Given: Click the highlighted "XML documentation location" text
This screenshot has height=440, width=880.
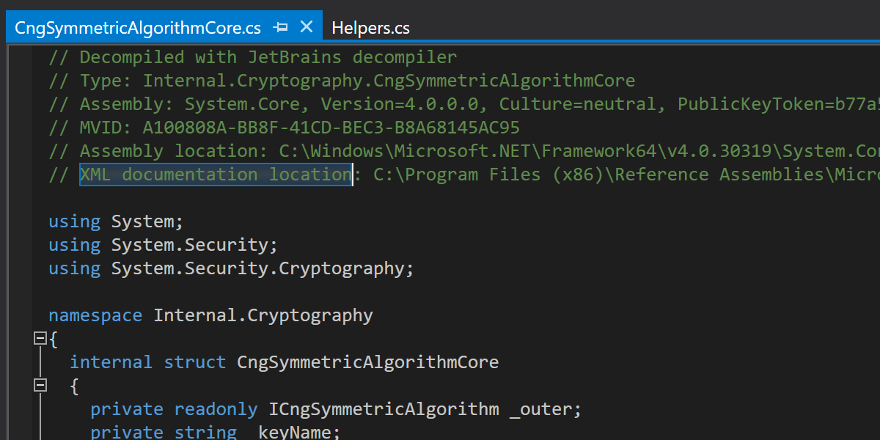Looking at the screenshot, I should pyautogui.click(x=216, y=175).
